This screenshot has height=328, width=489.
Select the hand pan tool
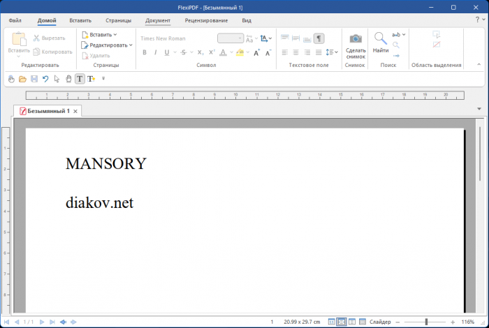(x=68, y=79)
